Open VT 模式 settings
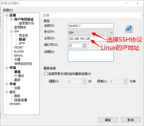Viewport: 144px width, 126px height. coord(19,76)
